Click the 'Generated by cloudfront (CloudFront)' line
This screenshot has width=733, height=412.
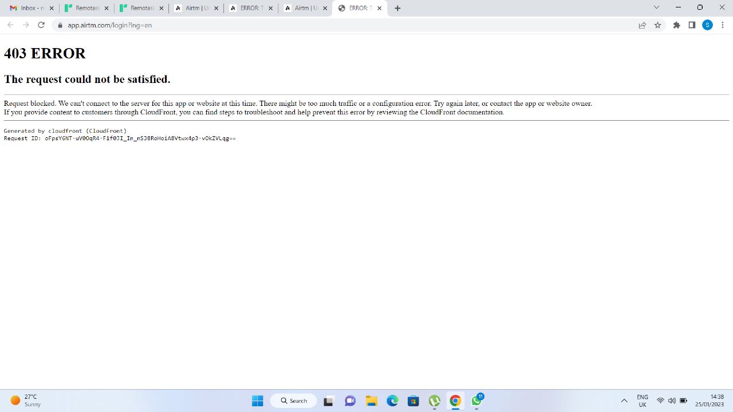point(65,131)
